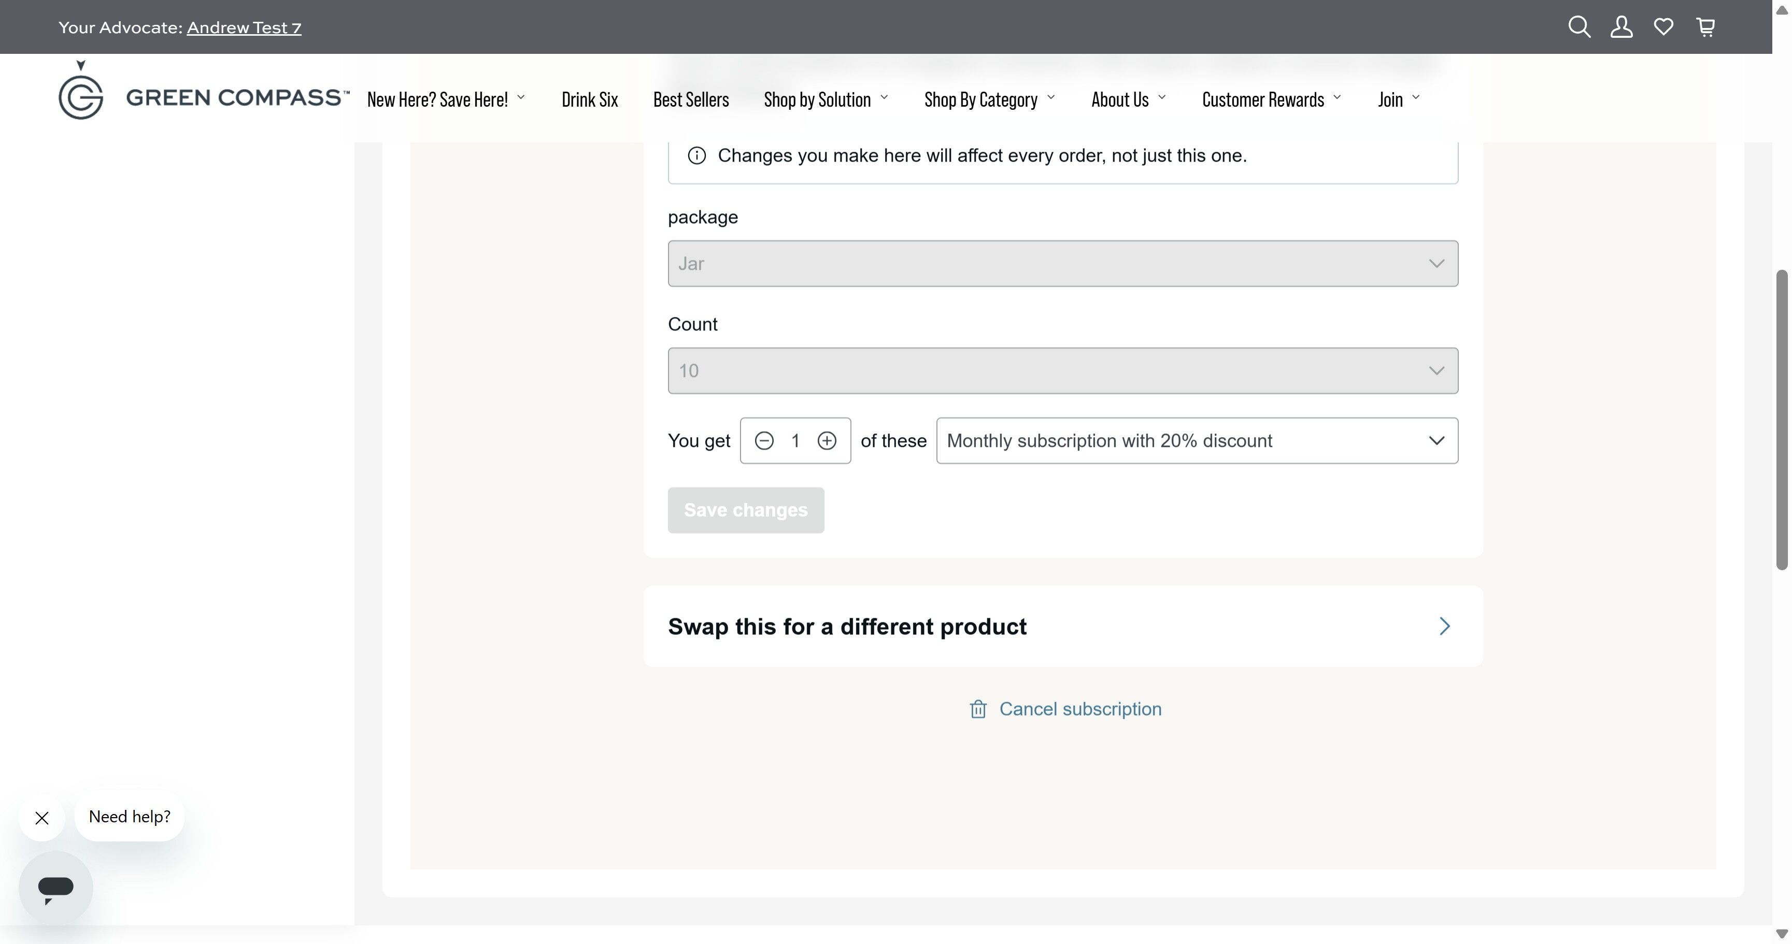The height and width of the screenshot is (944, 1792).
Task: Click the page vertical scrollbar thumb
Action: 1782,420
